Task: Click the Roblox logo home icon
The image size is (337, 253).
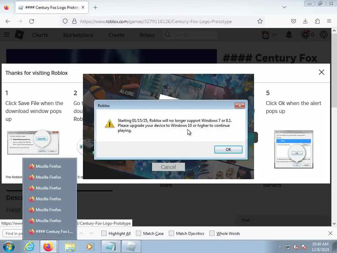Action: (x=19, y=35)
